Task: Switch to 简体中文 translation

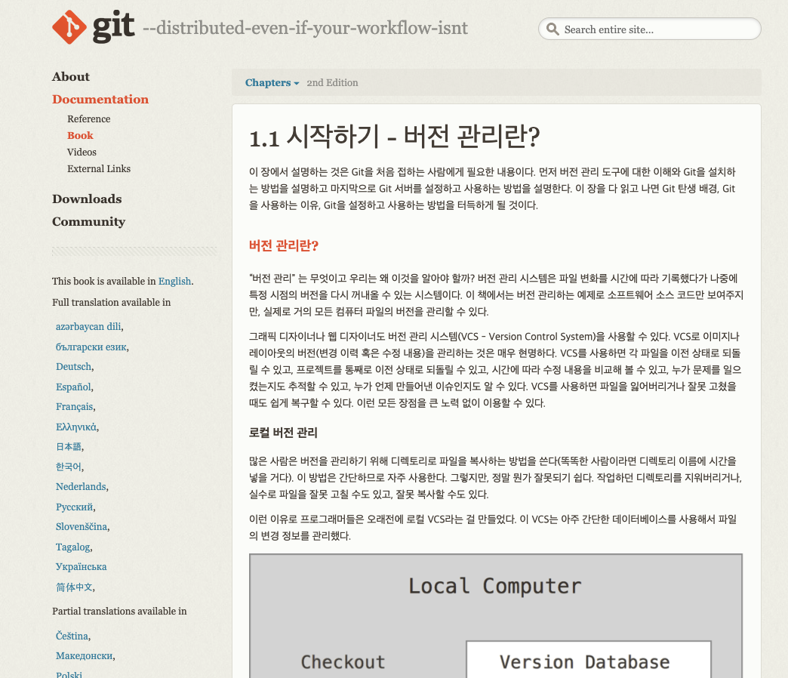Action: click(x=75, y=587)
